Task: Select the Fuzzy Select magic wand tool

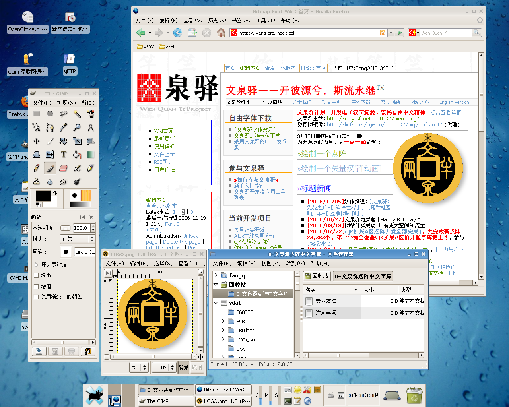Action: pyautogui.click(x=77, y=114)
